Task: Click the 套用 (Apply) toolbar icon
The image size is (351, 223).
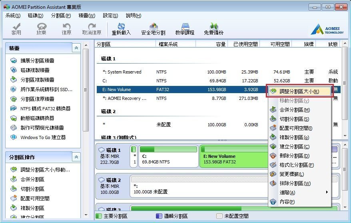Action: 16,29
